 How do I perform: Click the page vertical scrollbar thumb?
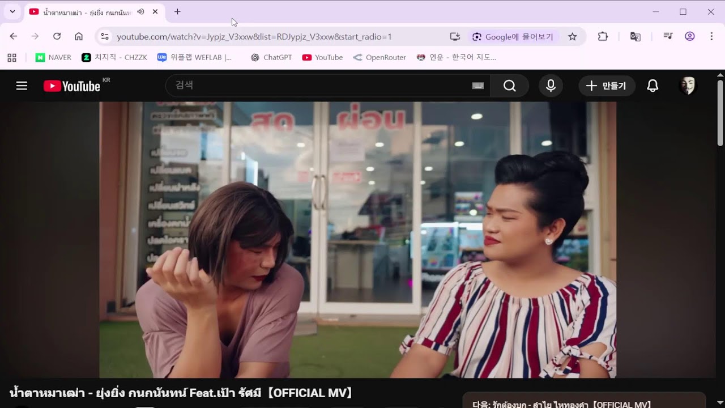(720, 112)
